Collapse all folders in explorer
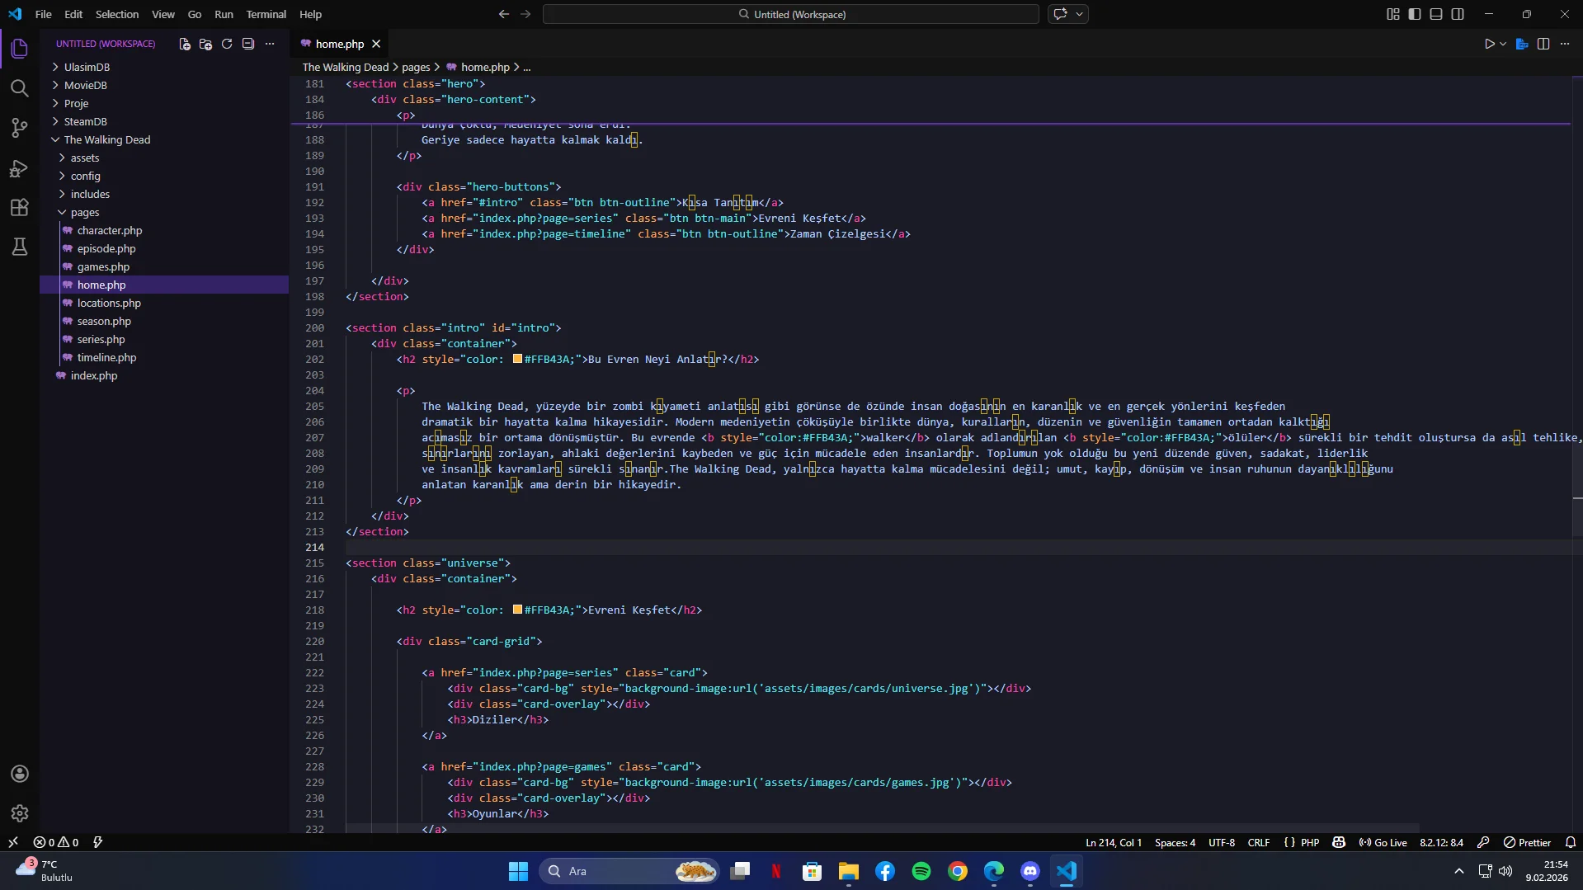Image resolution: width=1583 pixels, height=890 pixels. [x=248, y=45]
